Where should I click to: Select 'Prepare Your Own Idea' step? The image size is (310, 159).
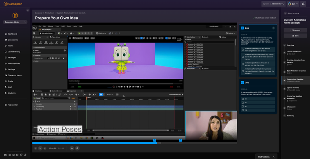pos(295,80)
